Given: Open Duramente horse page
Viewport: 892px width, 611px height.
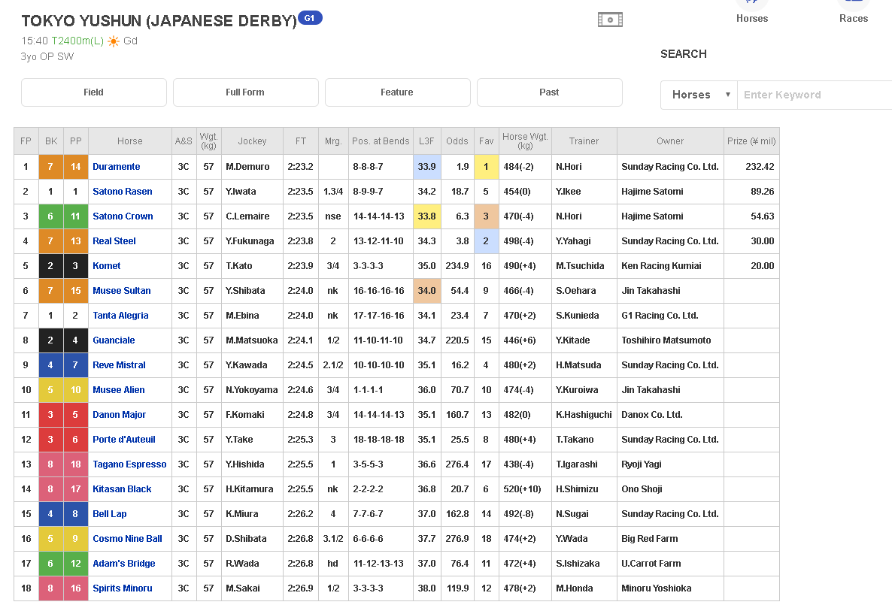Looking at the screenshot, I should click(x=116, y=167).
